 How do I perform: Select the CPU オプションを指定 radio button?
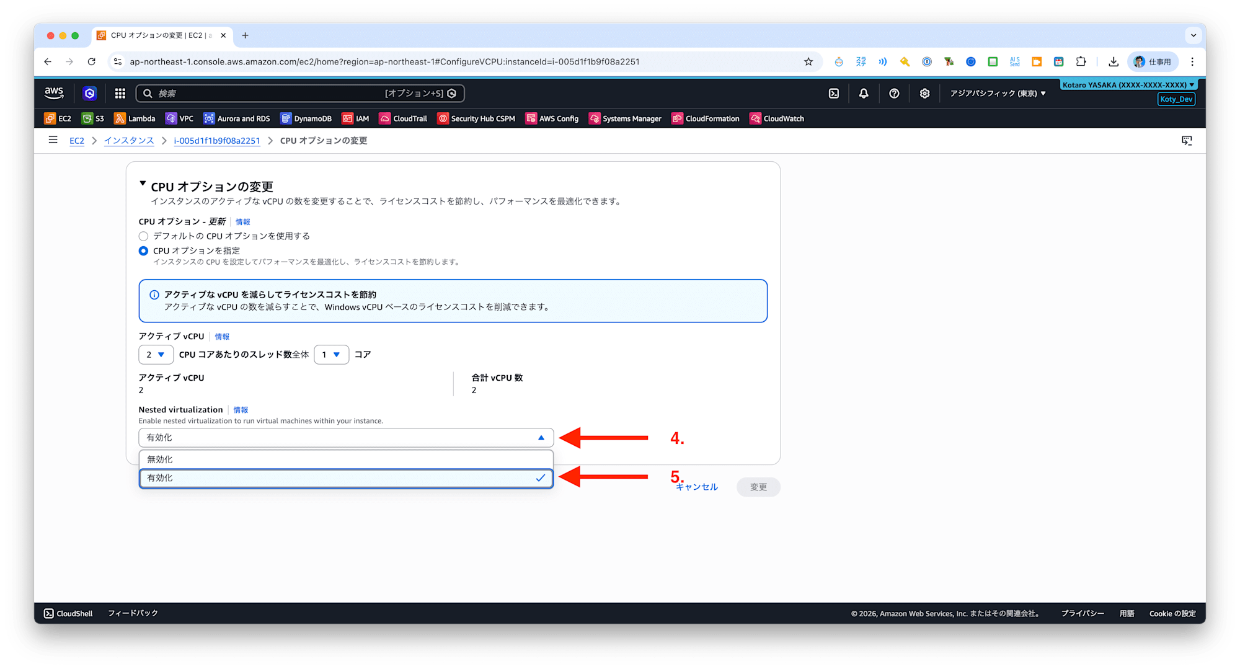143,250
